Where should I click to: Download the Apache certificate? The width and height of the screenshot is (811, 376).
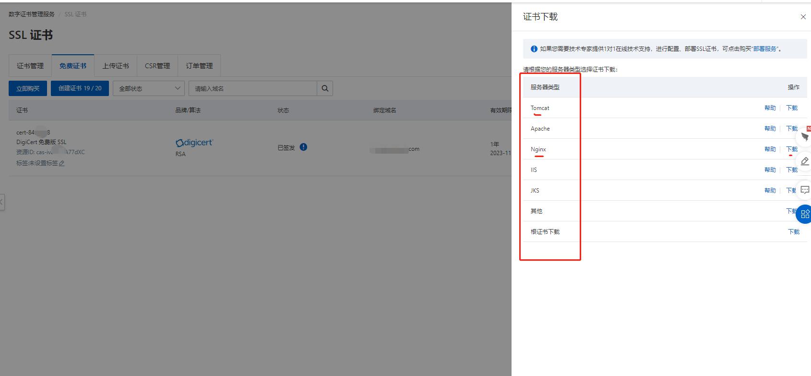pyautogui.click(x=792, y=129)
